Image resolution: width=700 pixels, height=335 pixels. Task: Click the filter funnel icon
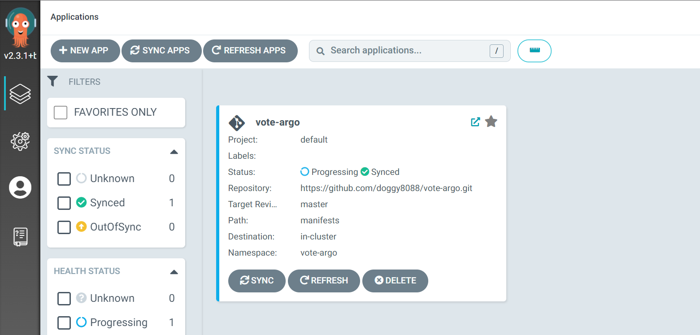tap(52, 81)
